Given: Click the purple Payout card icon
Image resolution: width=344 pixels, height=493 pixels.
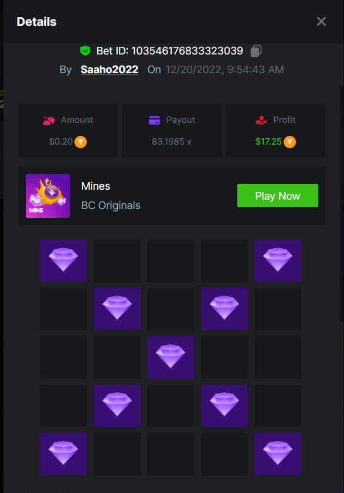Looking at the screenshot, I should (x=154, y=120).
